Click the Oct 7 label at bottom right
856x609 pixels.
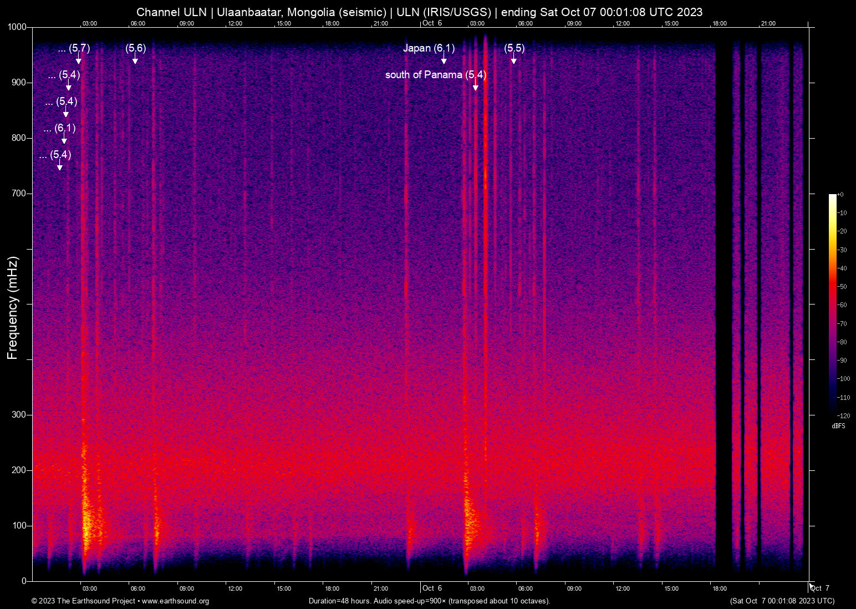click(x=820, y=587)
